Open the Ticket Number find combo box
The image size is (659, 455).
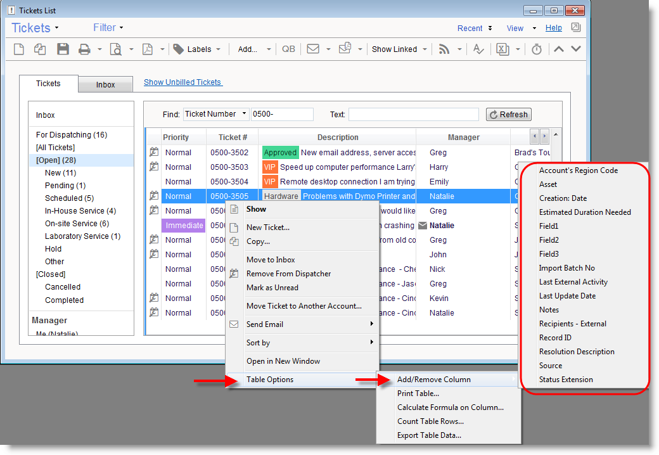(216, 114)
